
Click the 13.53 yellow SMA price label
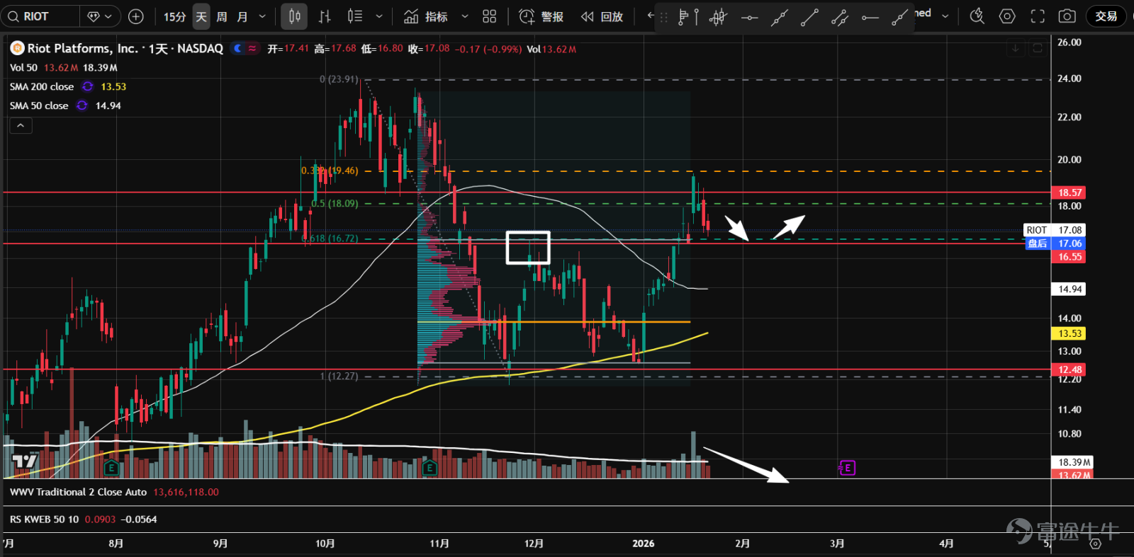[1070, 333]
